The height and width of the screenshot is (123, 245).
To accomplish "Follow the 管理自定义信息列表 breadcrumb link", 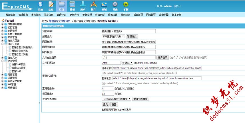I will click(x=59, y=21).
